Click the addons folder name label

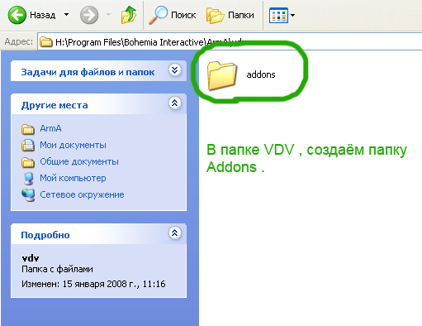click(x=261, y=74)
